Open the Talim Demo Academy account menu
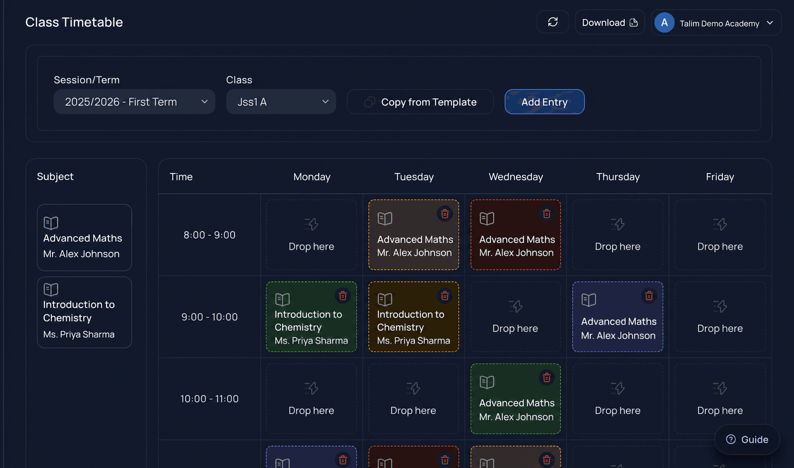The width and height of the screenshot is (794, 468). 716,23
